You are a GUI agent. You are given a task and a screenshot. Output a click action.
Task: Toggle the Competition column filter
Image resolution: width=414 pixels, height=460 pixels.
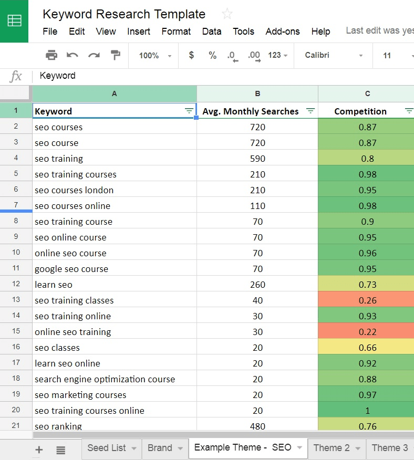pos(409,111)
